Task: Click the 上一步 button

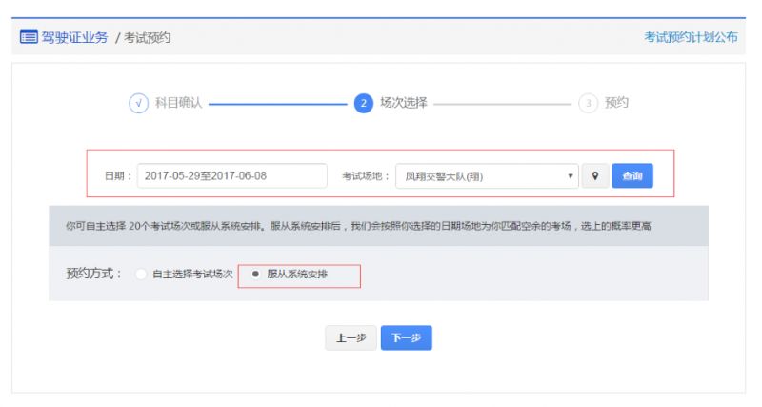Action: pos(351,338)
